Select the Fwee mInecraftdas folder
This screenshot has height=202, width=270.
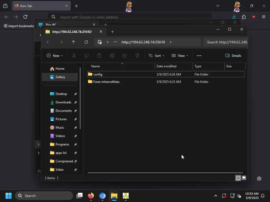click(x=166, y=82)
